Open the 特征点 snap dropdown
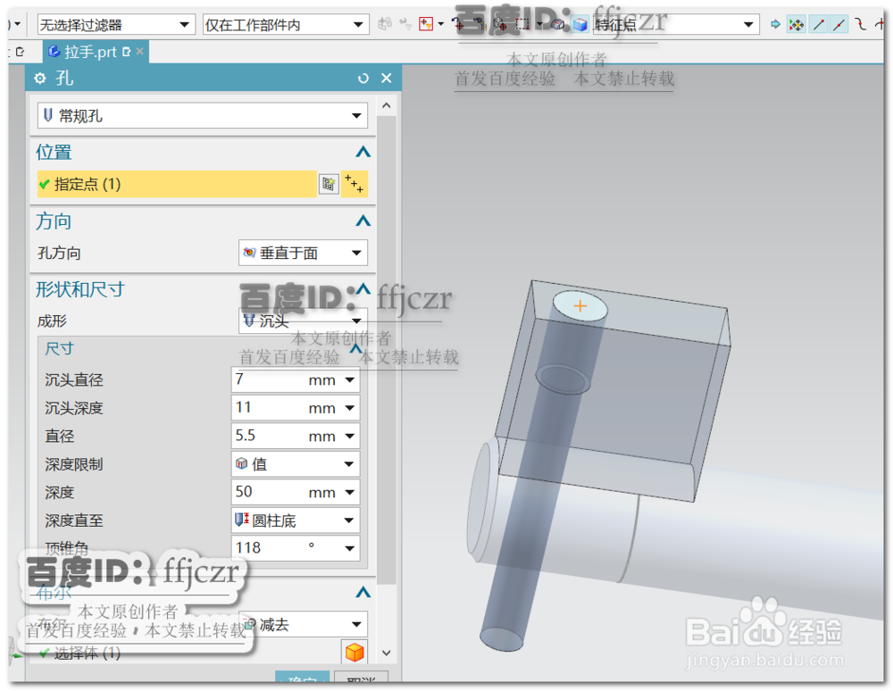 coord(675,24)
